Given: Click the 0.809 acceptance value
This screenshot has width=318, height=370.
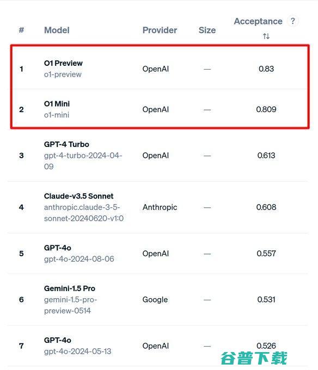Looking at the screenshot, I should [266, 109].
